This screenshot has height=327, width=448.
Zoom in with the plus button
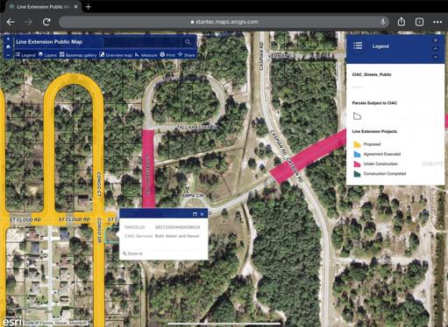8,38
